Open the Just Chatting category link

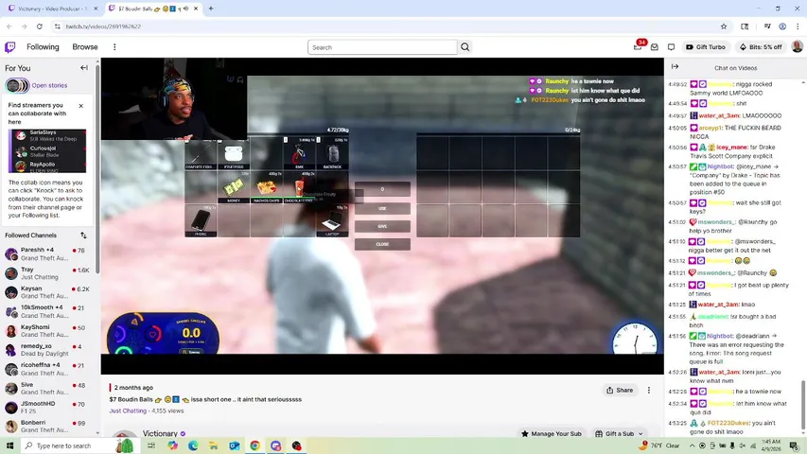point(128,410)
